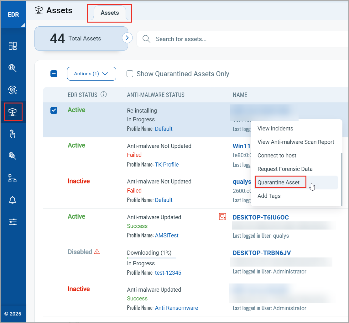
Task: Uncheck the first asset row checkbox
Action: [x=54, y=110]
